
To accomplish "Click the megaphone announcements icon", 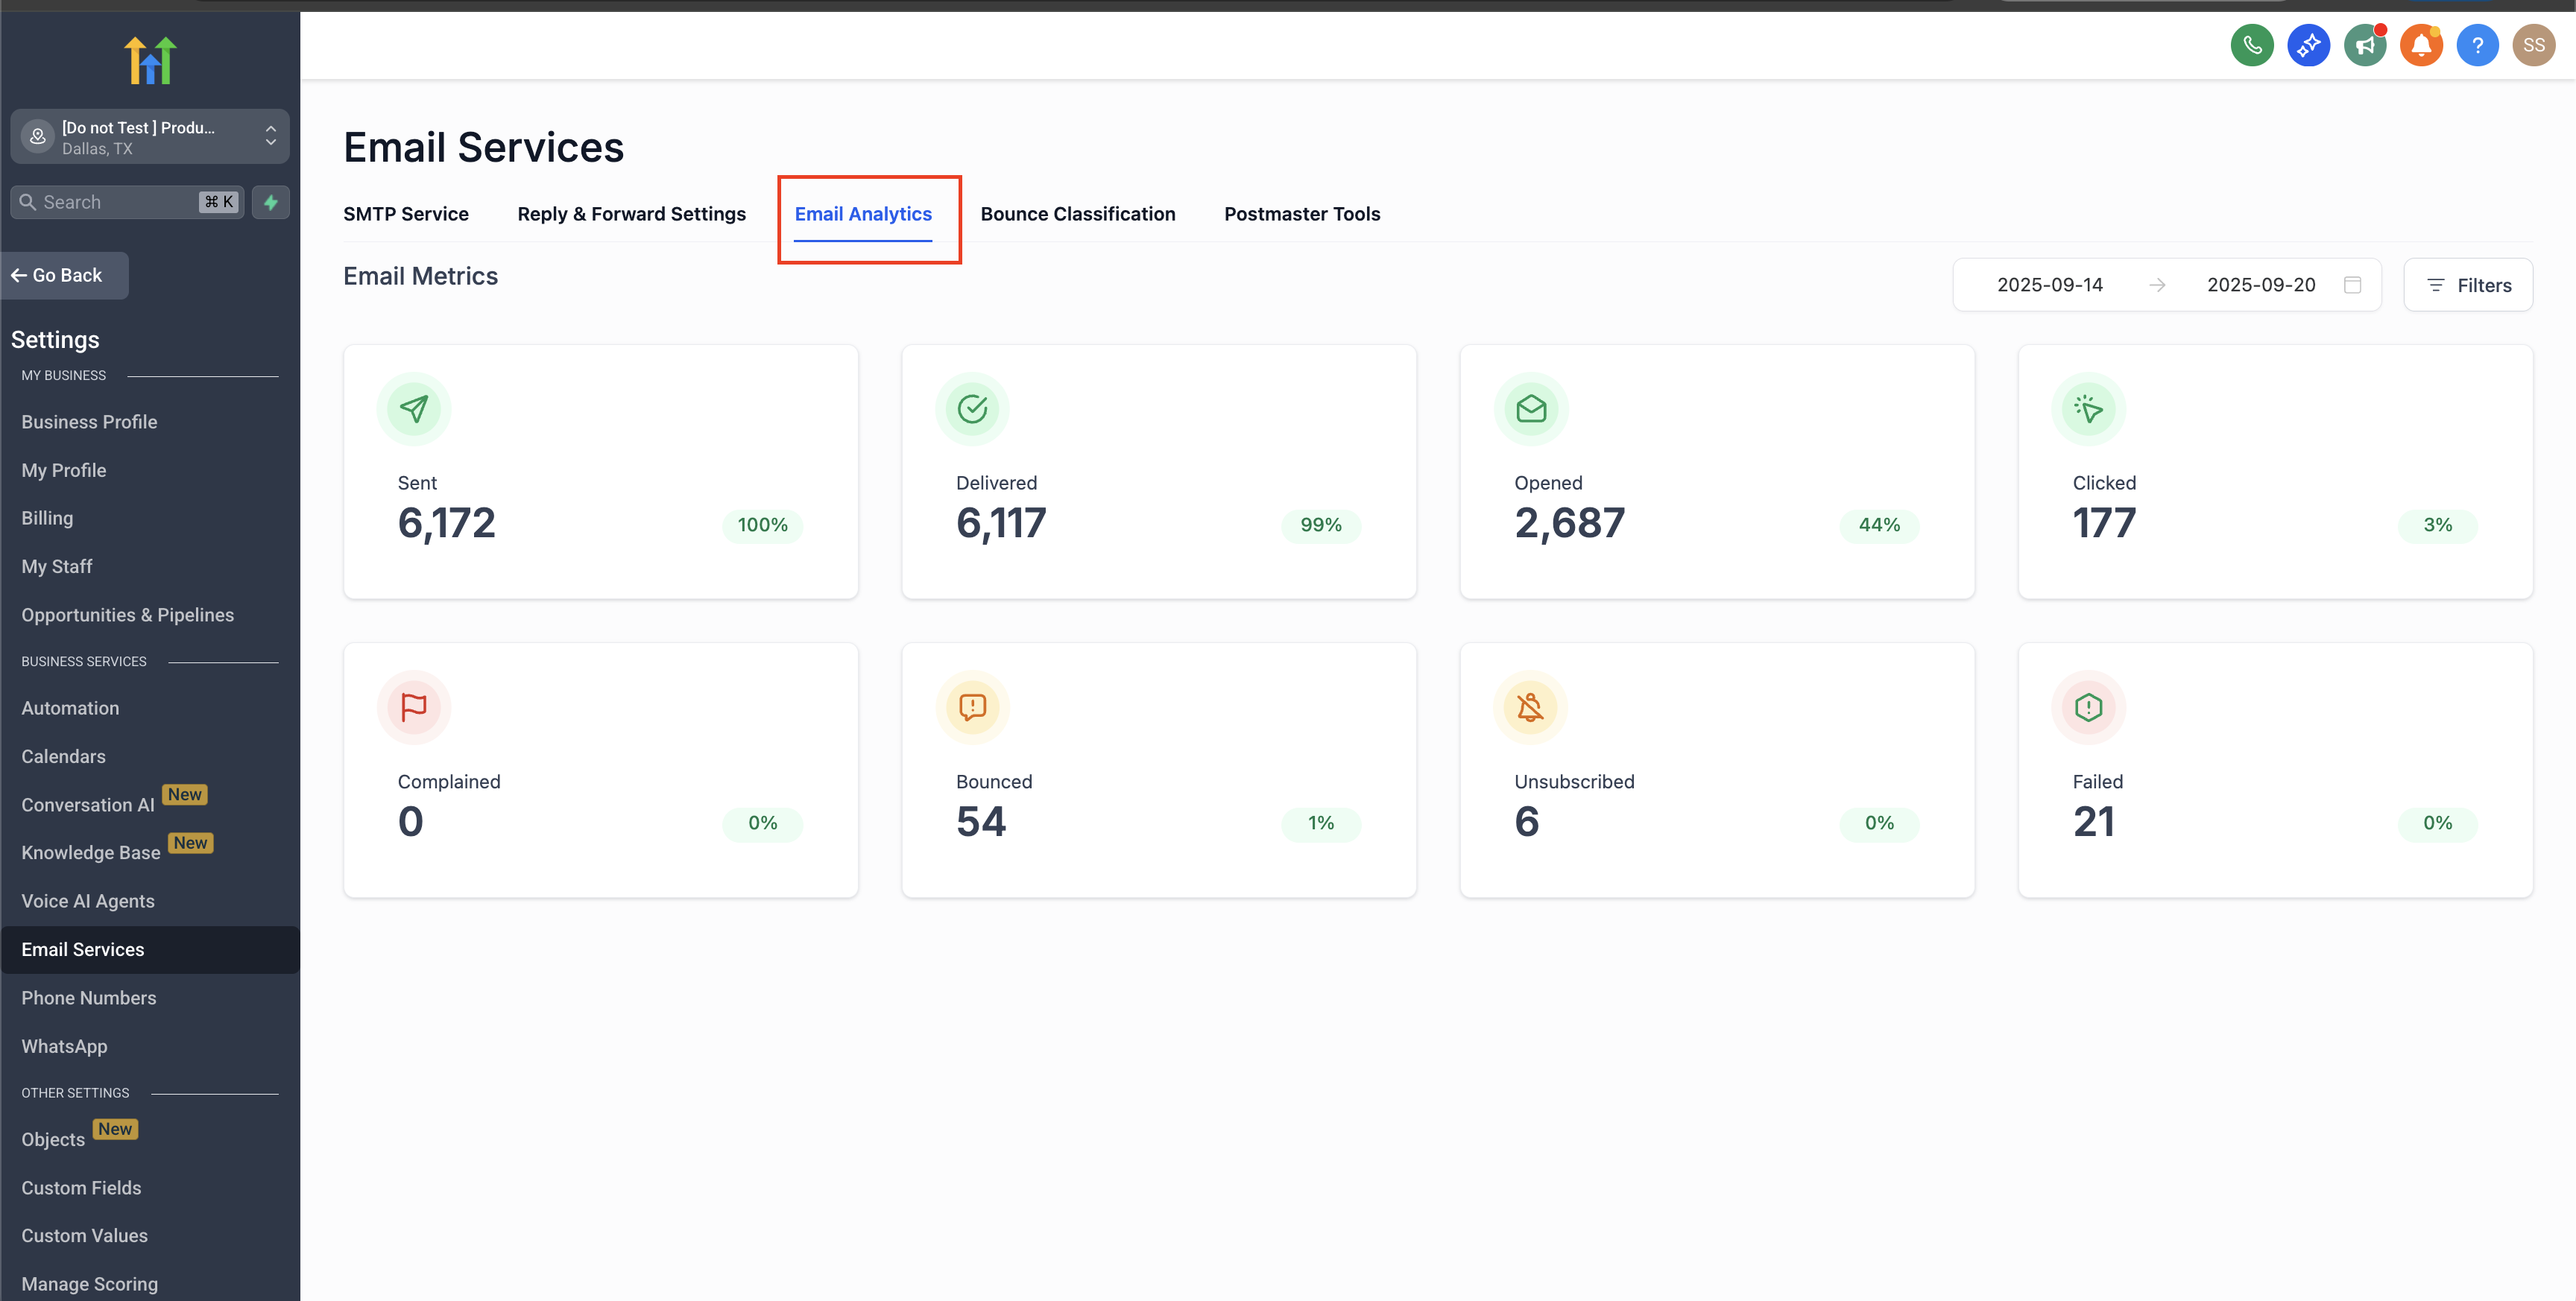I will point(2364,45).
